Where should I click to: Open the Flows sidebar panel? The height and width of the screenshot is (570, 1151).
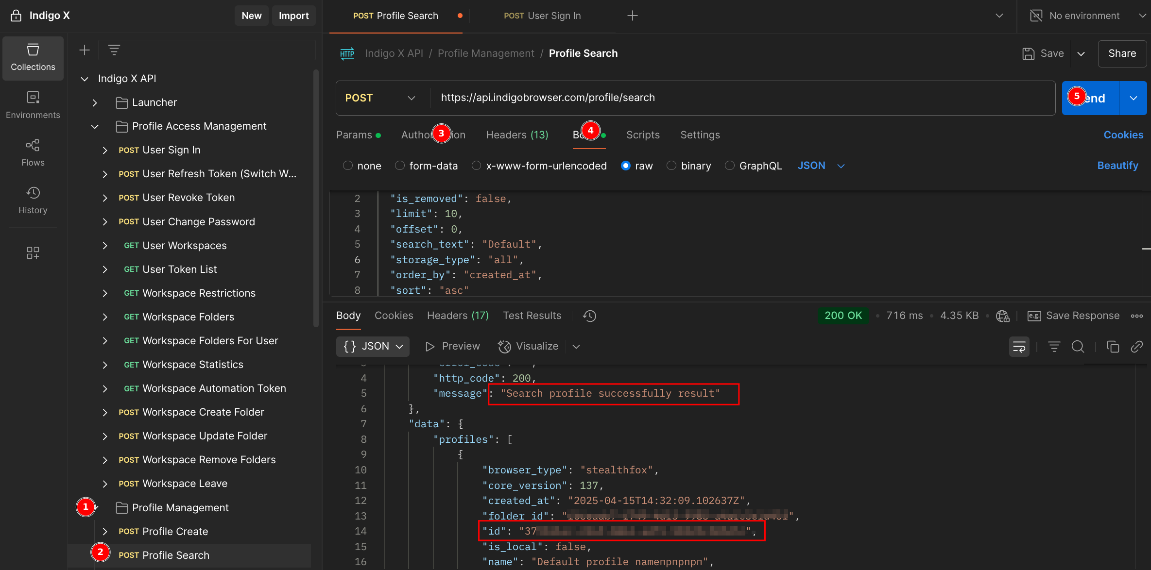pyautogui.click(x=33, y=152)
